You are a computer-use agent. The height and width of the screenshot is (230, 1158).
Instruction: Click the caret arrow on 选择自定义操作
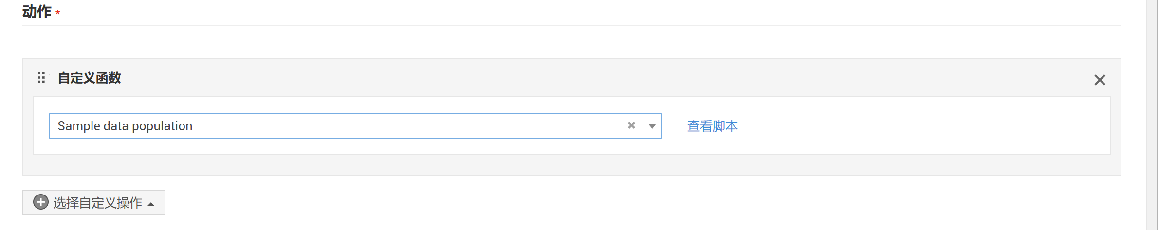pyautogui.click(x=151, y=204)
